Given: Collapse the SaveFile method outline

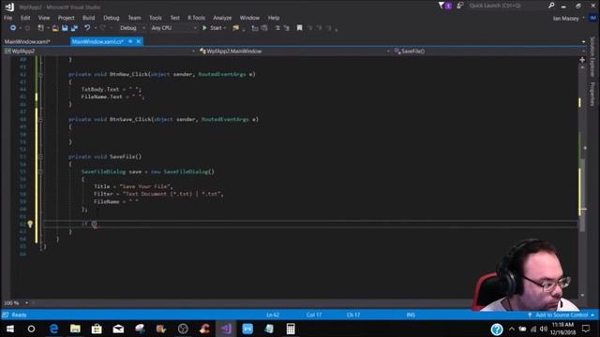Looking at the screenshot, I should coord(40,157).
